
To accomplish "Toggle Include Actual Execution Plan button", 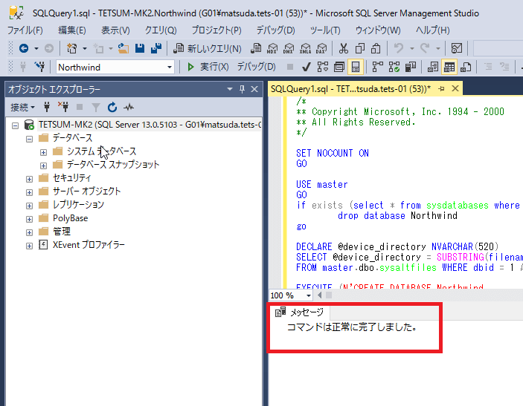I will coord(377,67).
